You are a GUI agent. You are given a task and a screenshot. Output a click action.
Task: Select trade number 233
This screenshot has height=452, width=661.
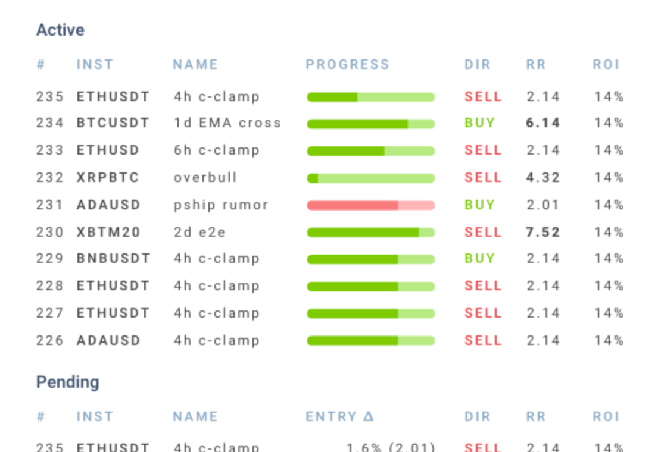pos(49,150)
